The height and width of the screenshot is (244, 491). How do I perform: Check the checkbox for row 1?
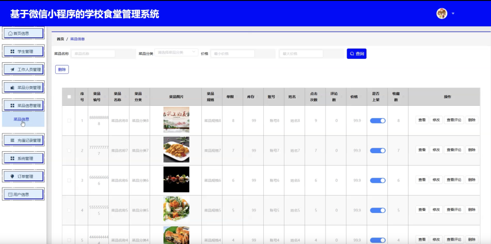[x=69, y=121]
